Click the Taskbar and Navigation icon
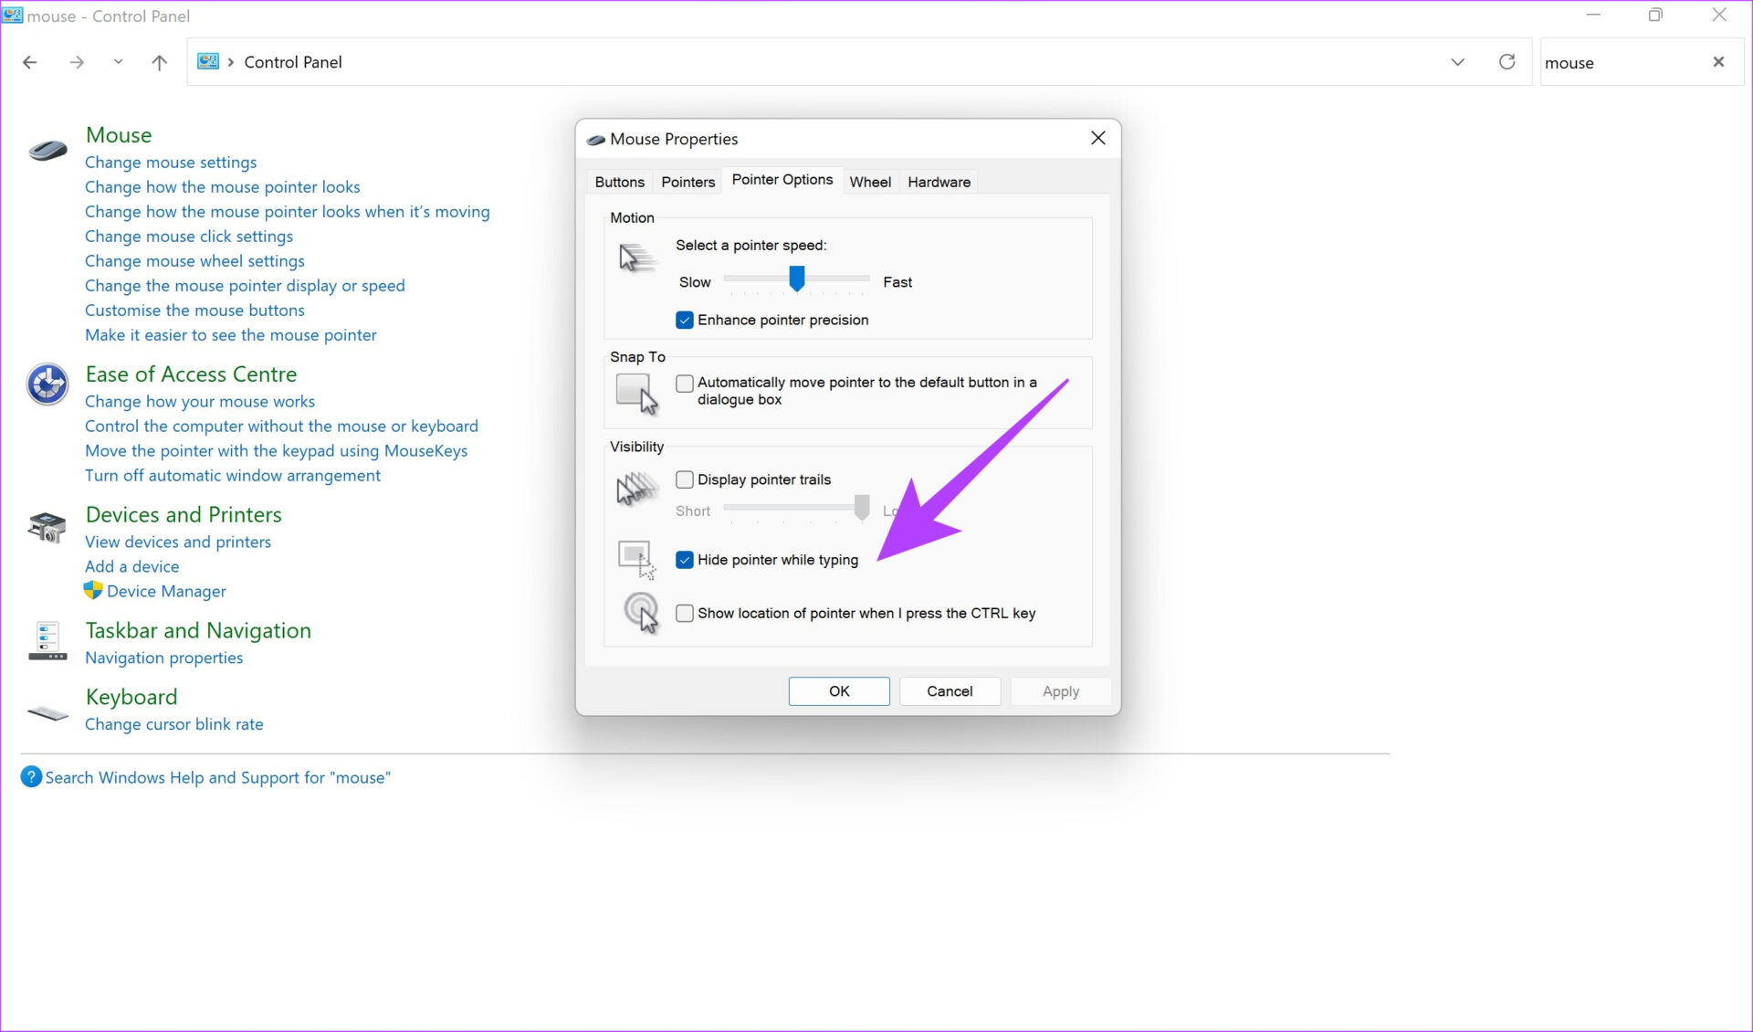The height and width of the screenshot is (1032, 1753). click(x=47, y=640)
